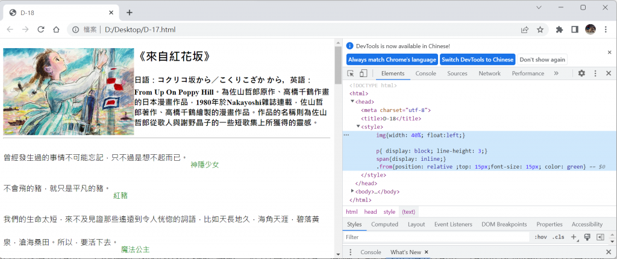Dismiss the DevTools language infobar
Screen dimensions: 617x259
pyautogui.click(x=610, y=52)
